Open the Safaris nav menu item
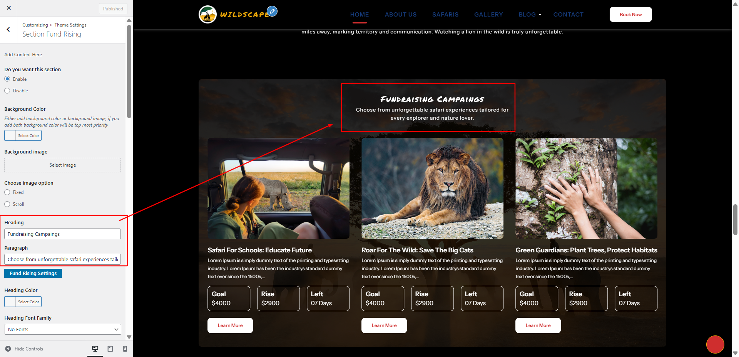 (x=445, y=15)
